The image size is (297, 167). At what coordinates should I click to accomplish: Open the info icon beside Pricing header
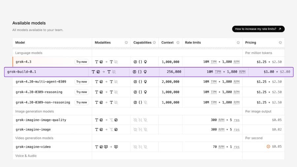pyautogui.click(x=280, y=43)
